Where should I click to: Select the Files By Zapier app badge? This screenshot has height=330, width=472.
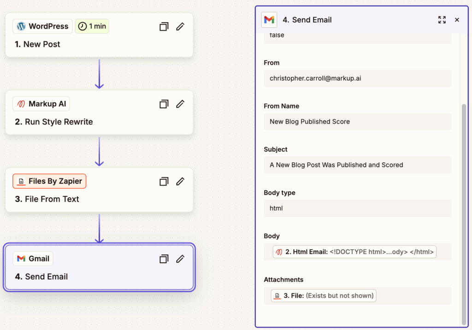tap(49, 181)
